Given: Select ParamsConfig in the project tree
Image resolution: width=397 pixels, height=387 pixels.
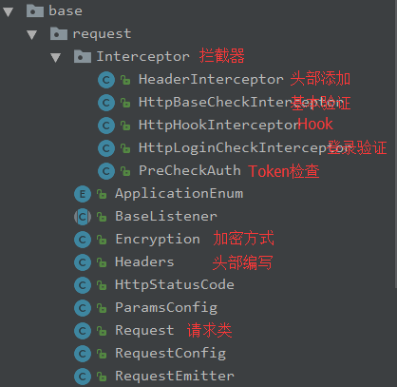Looking at the screenshot, I should pyautogui.click(x=166, y=308).
